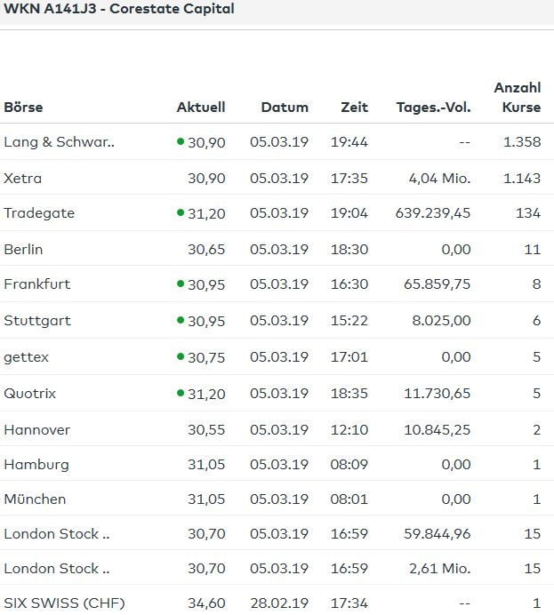Image resolution: width=554 pixels, height=615 pixels.
Task: Select the Hamburg exchange entry
Action: pyautogui.click(x=36, y=464)
